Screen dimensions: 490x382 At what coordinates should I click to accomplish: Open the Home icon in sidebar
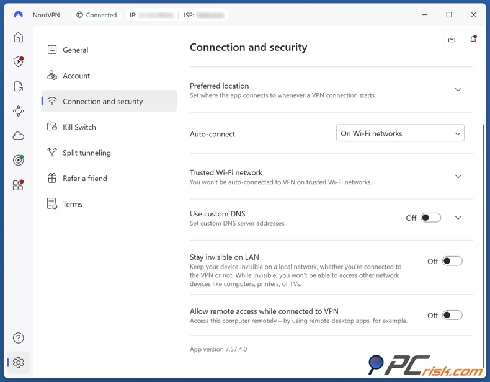coord(19,38)
